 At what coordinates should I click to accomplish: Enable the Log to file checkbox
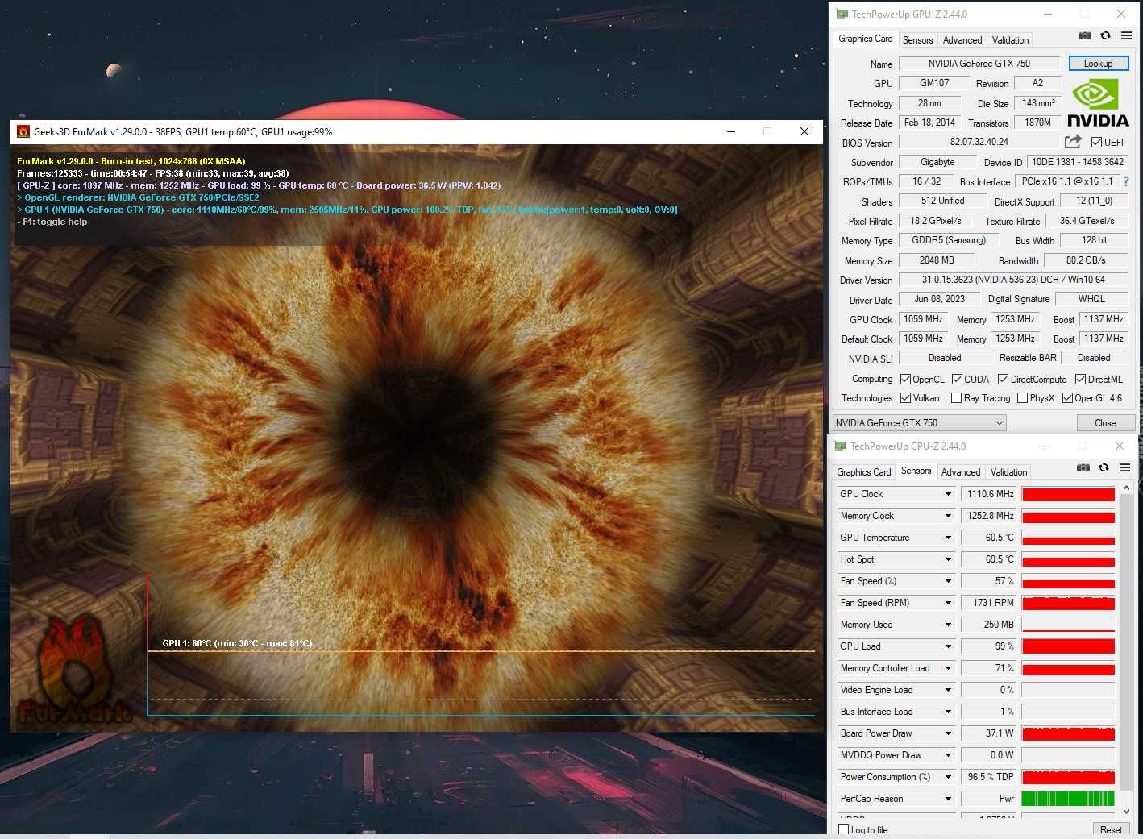(844, 829)
